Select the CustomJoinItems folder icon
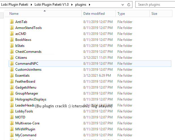The width and height of the screenshot is (175, 140). click(x=12, y=69)
